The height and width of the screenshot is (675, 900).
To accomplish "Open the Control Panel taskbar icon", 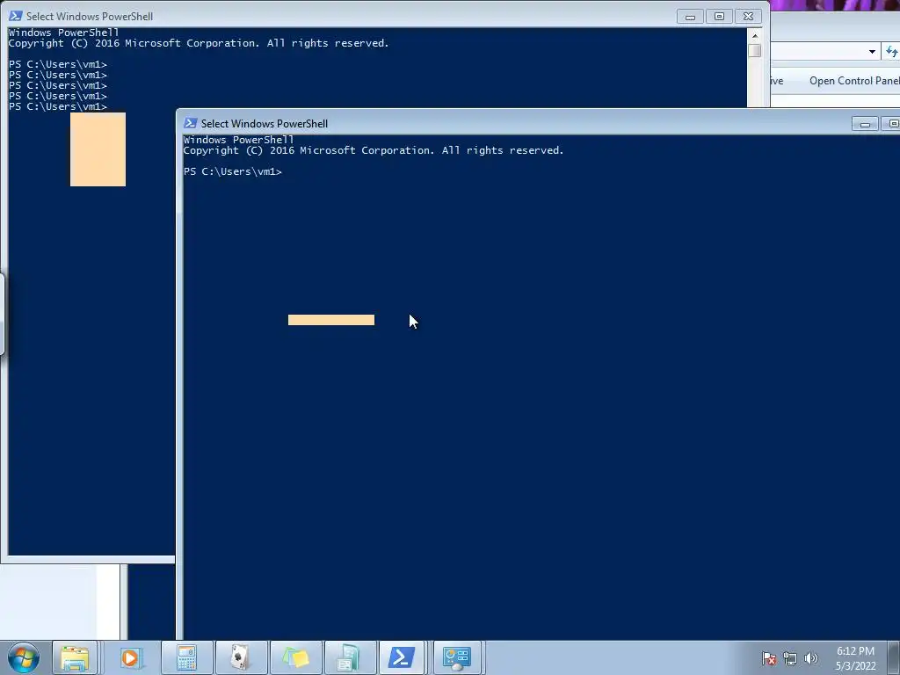I will 457,657.
